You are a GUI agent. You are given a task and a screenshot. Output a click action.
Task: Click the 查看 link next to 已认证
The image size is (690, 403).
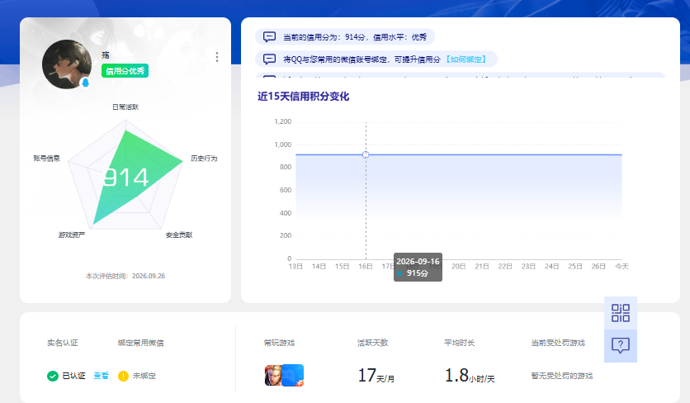point(102,376)
